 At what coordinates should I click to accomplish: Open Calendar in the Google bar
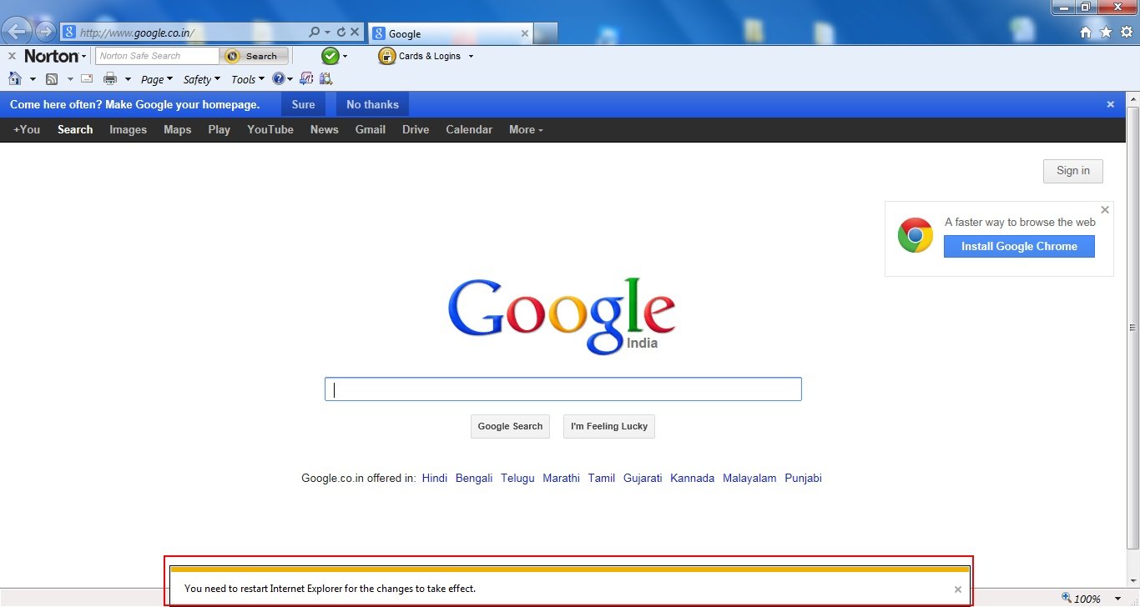(469, 129)
